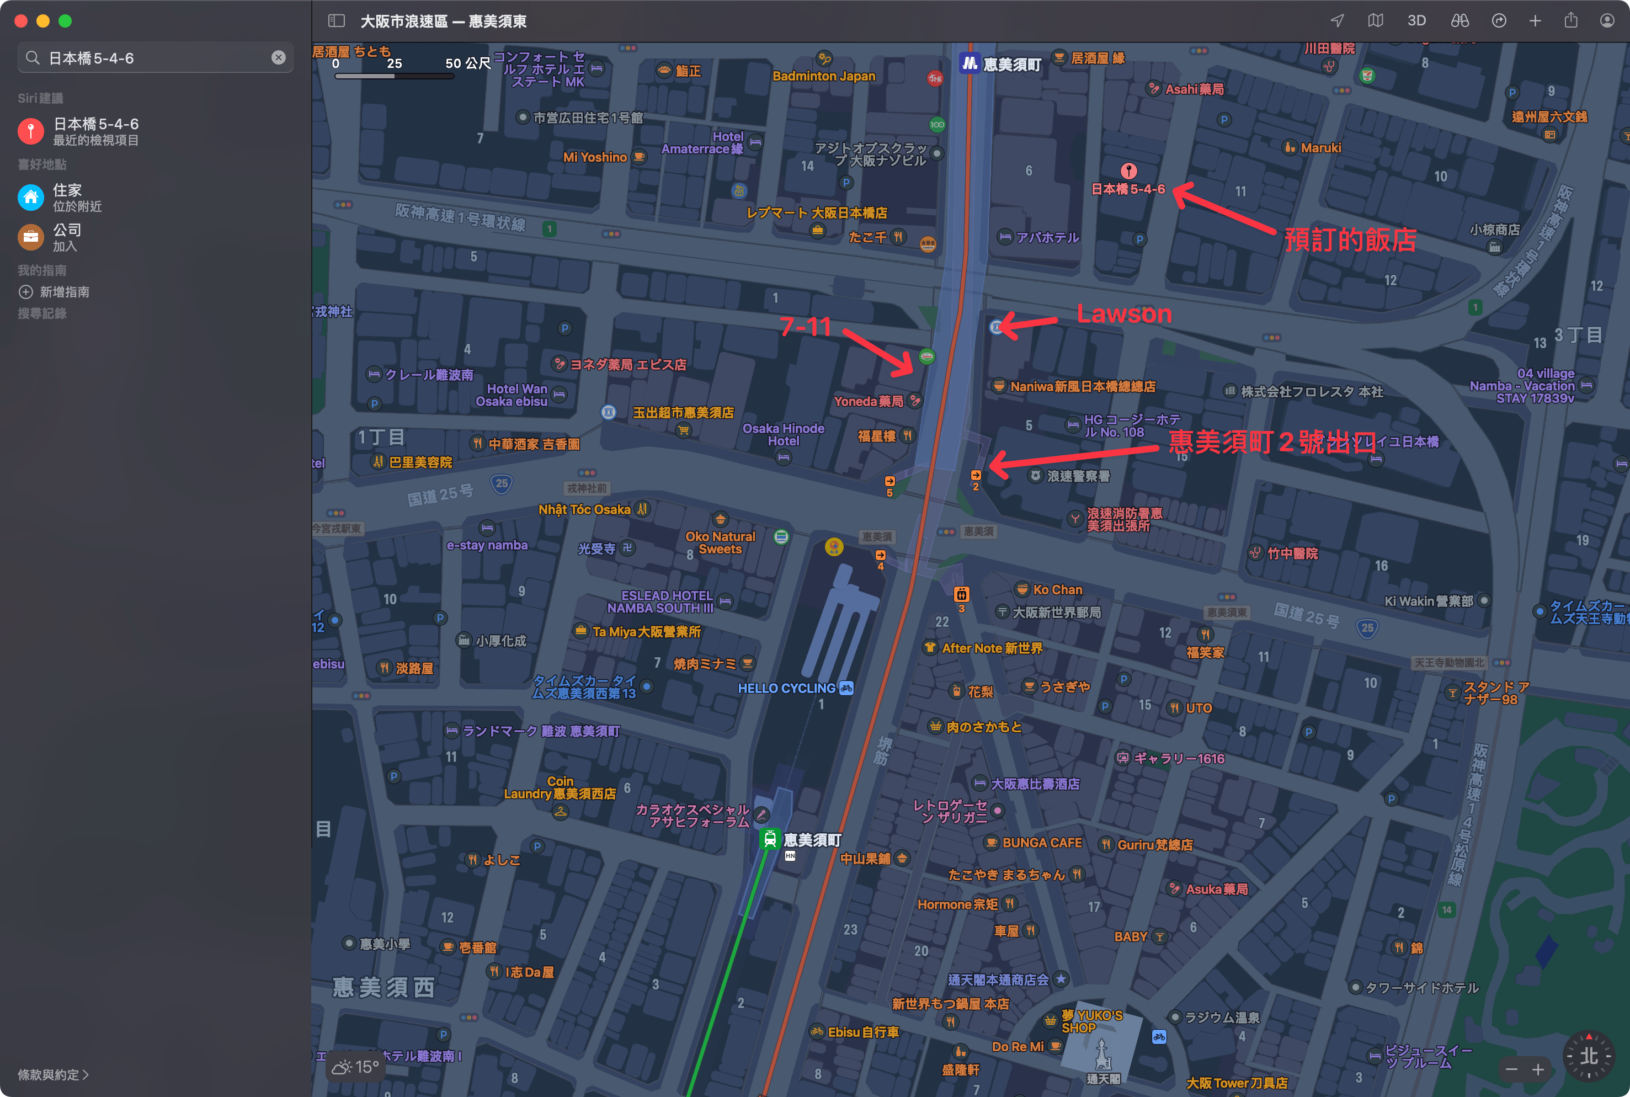Click the directions route icon

1499,21
